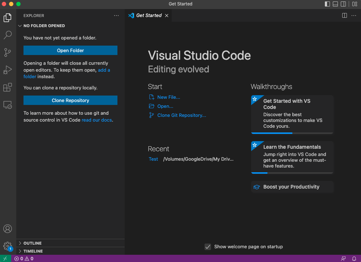Click the Open Folder button
361x262 pixels.
[70, 50]
